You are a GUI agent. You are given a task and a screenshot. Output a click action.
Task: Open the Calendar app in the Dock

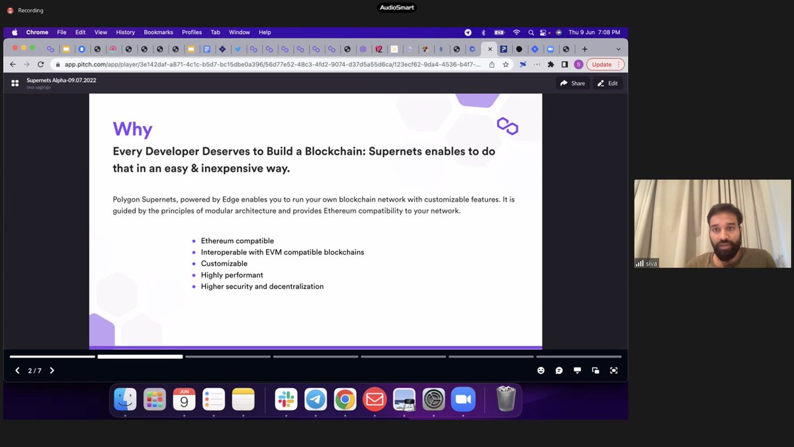(x=184, y=399)
